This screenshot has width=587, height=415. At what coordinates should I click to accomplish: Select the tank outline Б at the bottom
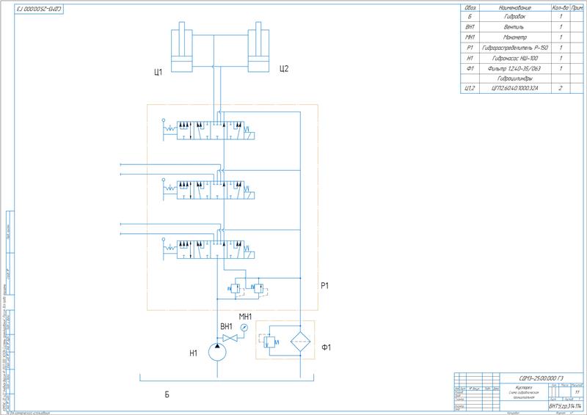[x=227, y=378]
